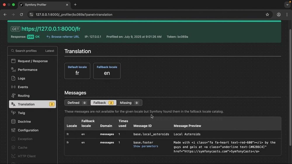Screen dimensions: 292x164
Task: Switch to the Missing messages tab
Action: coord(129,103)
